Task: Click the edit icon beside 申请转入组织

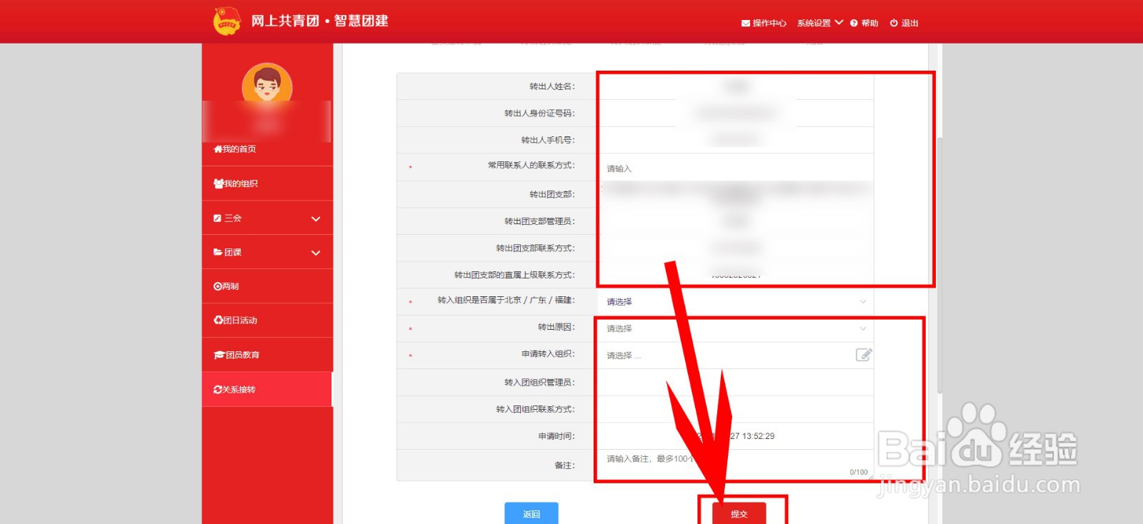Action: 864,355
